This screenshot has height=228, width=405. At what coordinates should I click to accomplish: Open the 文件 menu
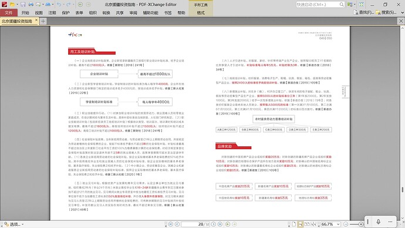click(x=9, y=13)
